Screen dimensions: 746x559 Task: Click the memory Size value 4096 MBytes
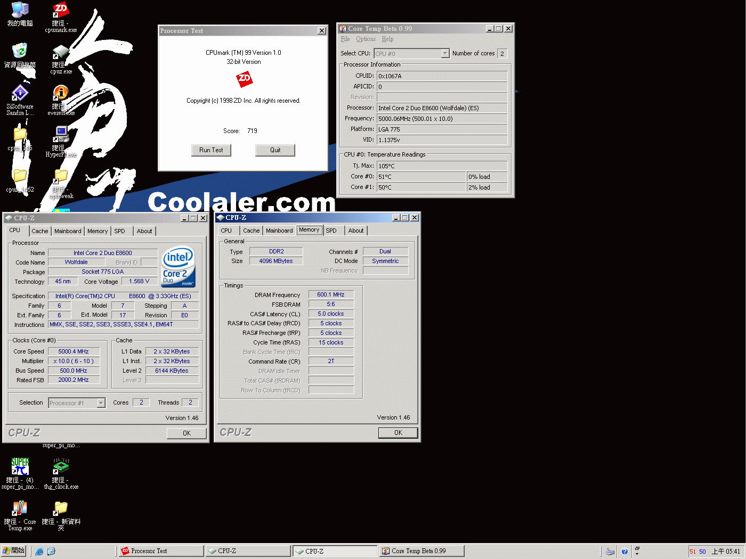pyautogui.click(x=276, y=261)
